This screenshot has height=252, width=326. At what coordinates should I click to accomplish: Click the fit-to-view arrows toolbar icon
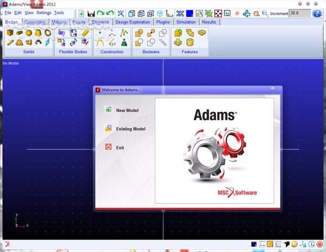click(x=219, y=12)
